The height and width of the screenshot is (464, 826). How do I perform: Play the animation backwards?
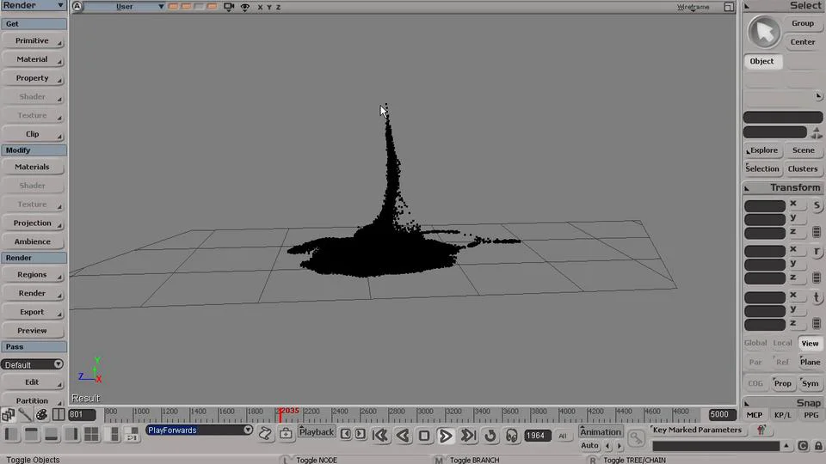[403, 435]
